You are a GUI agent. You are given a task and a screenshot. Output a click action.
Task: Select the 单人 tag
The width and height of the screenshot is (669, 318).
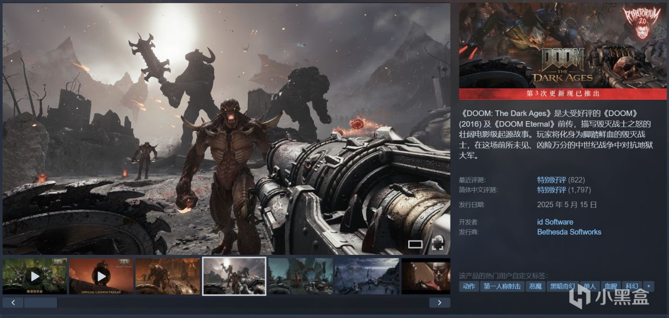[590, 286]
